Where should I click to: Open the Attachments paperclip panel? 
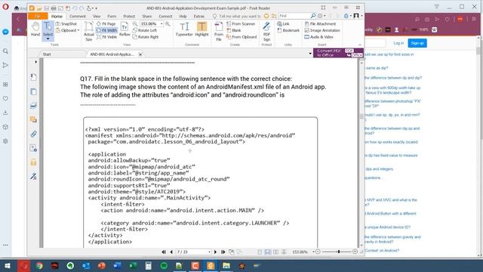click(x=33, y=134)
